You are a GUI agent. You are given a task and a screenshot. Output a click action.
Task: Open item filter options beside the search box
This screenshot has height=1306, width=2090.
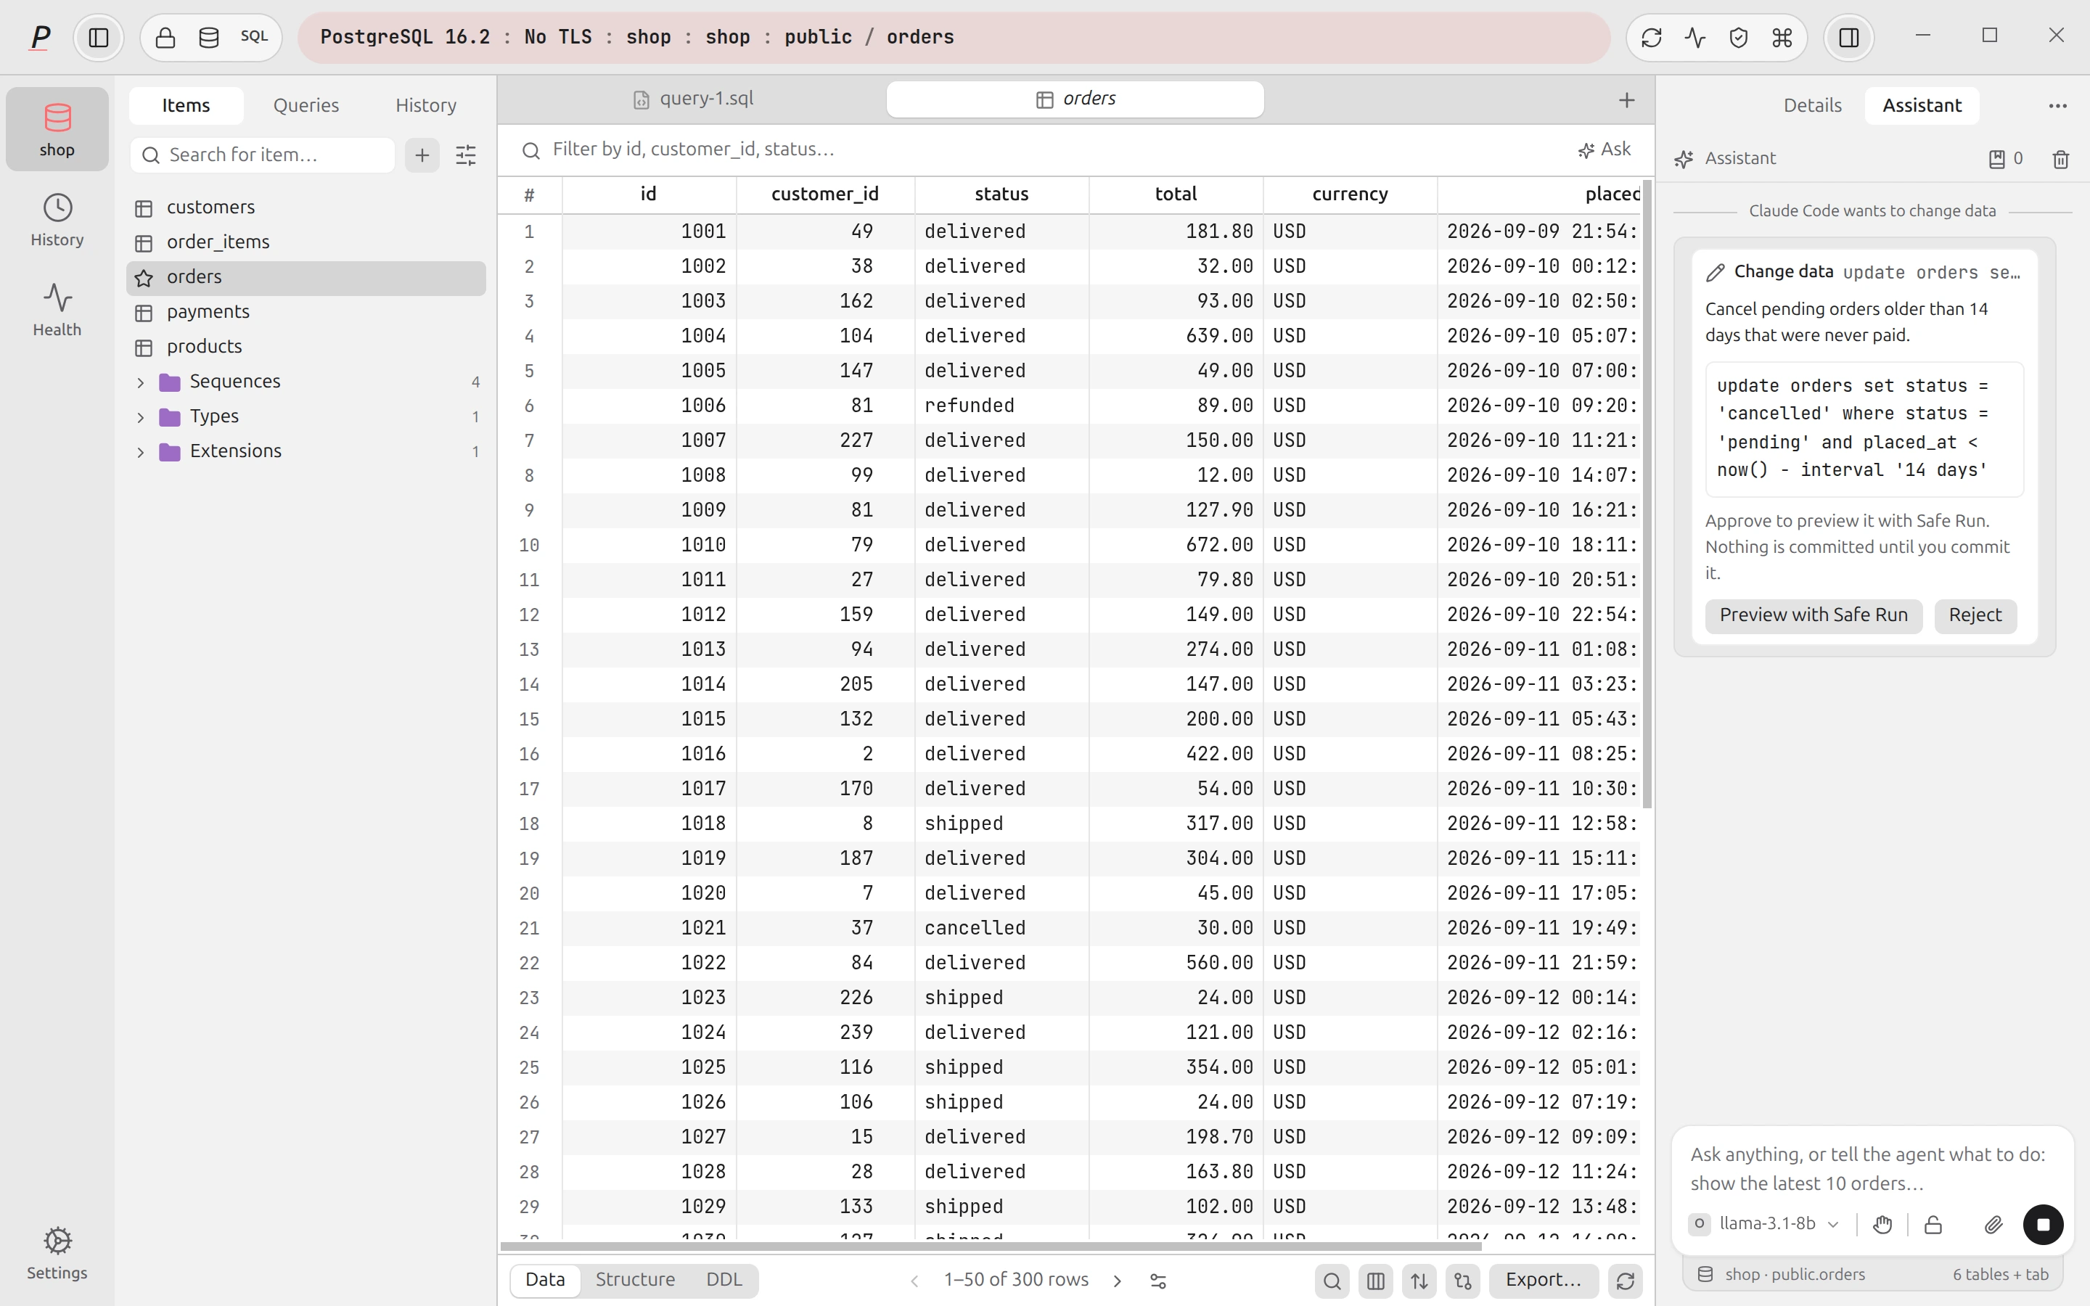[465, 155]
